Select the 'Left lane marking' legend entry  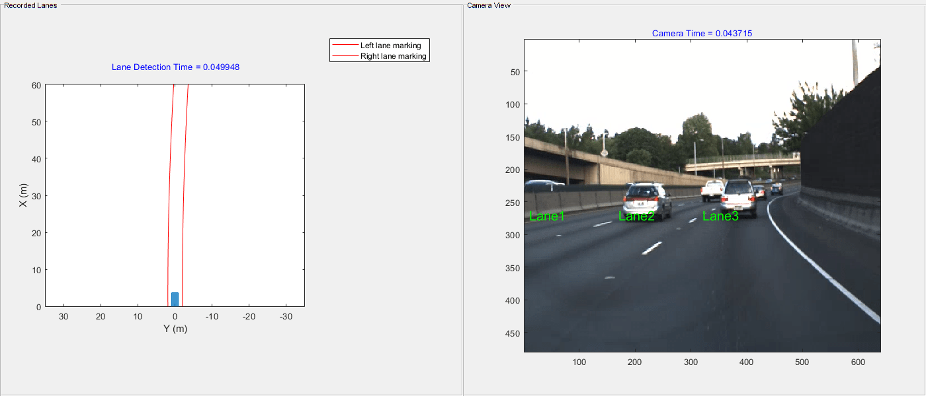click(380, 46)
